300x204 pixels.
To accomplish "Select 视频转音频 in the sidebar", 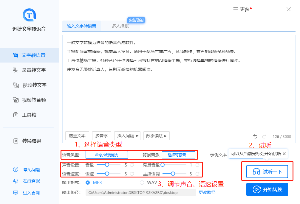I will point(29,100).
